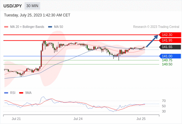Click the blue 141.00 pivot price tag

tap(170, 56)
